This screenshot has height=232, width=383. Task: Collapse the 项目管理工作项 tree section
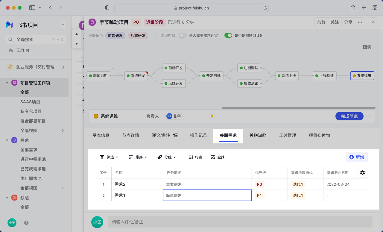tap(7, 83)
